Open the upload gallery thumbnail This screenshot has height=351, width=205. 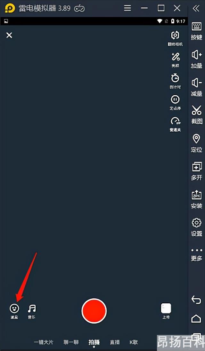[x=166, y=308]
